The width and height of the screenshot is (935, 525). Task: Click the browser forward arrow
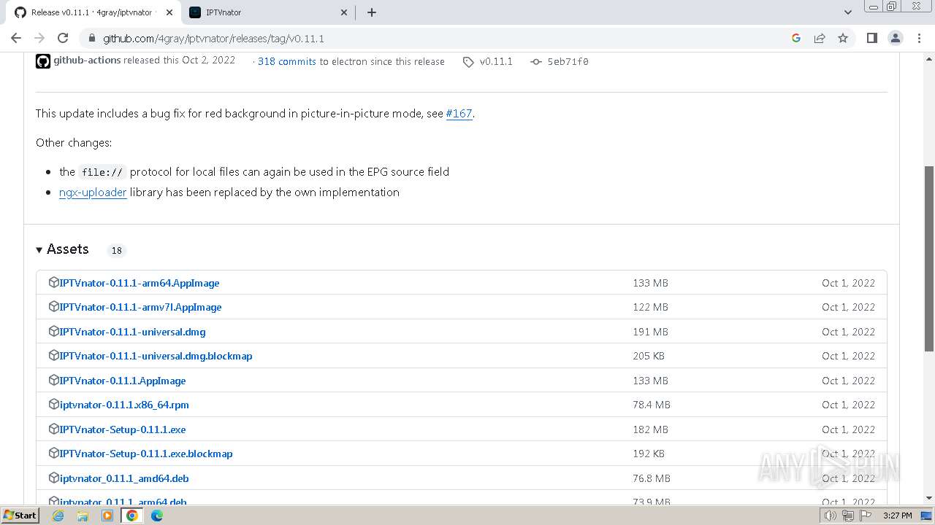point(39,38)
